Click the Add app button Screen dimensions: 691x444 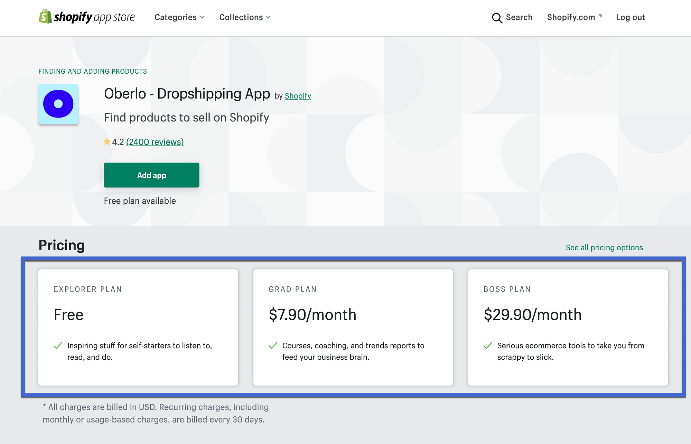[x=152, y=175]
